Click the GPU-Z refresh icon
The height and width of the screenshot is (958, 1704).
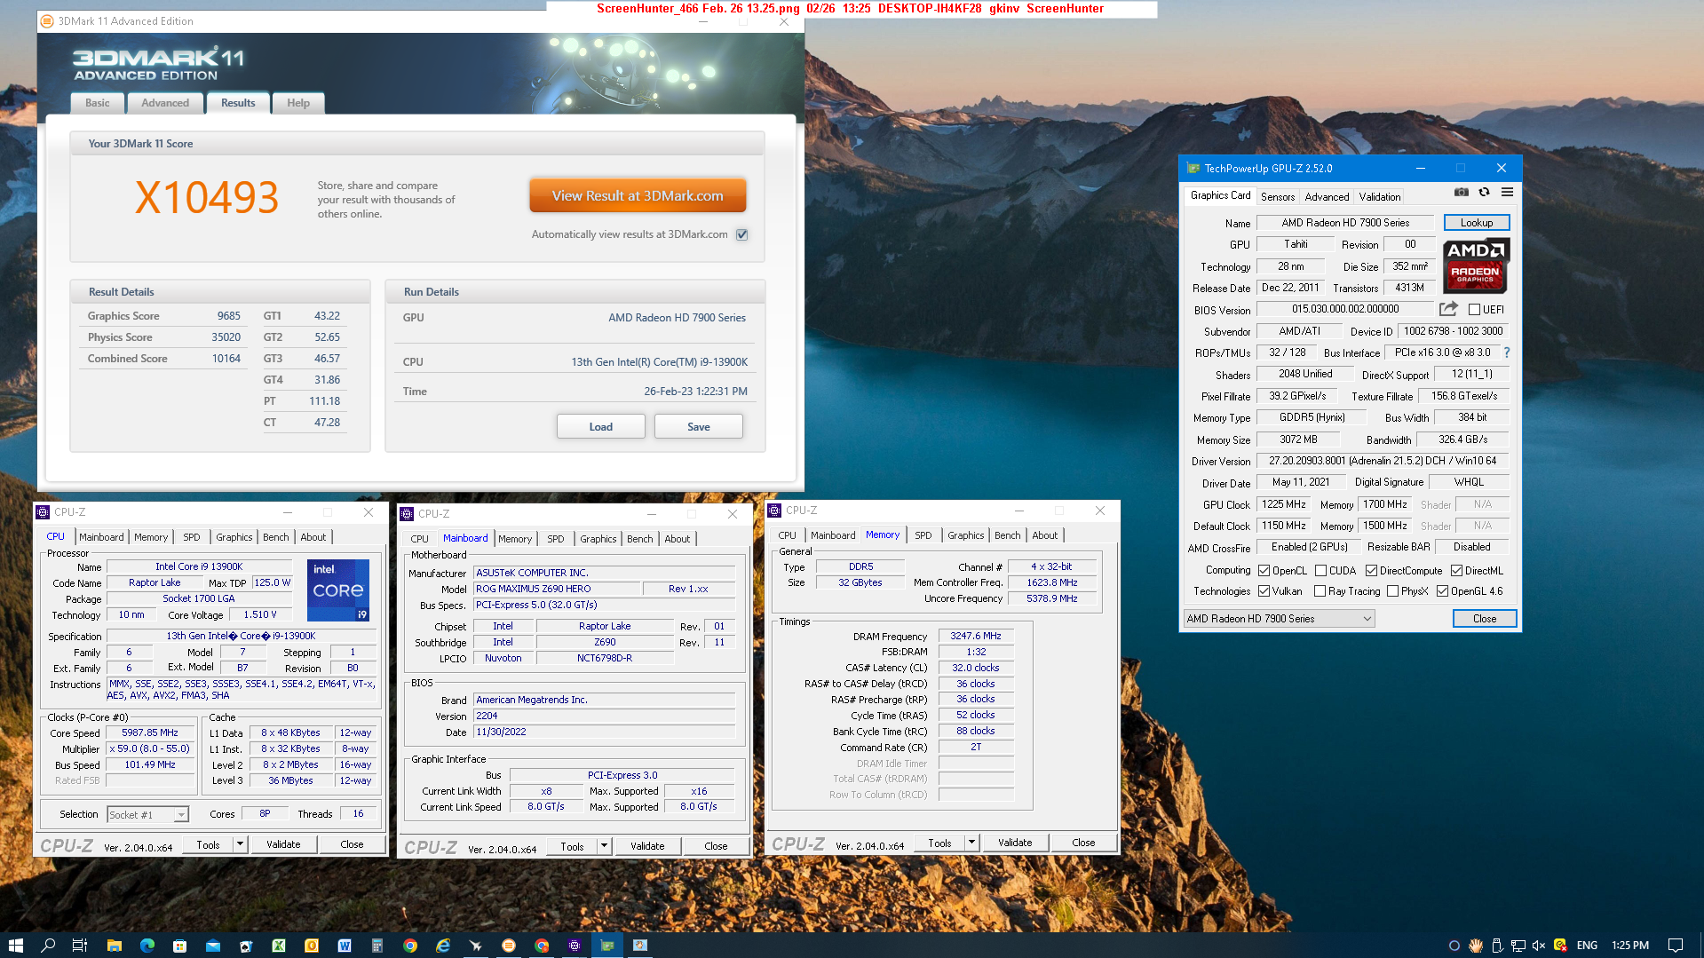(1484, 192)
